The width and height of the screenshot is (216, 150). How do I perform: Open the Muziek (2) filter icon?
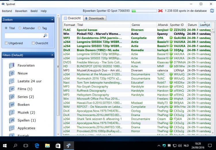point(12,113)
